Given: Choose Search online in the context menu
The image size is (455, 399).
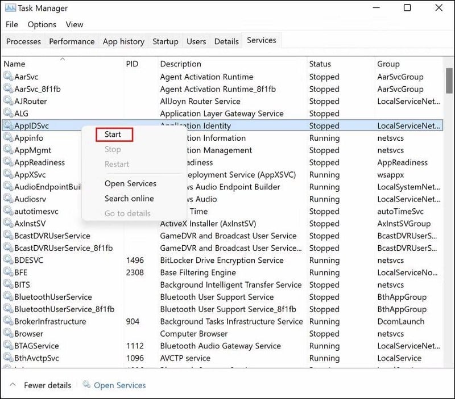Looking at the screenshot, I should pyautogui.click(x=129, y=199).
